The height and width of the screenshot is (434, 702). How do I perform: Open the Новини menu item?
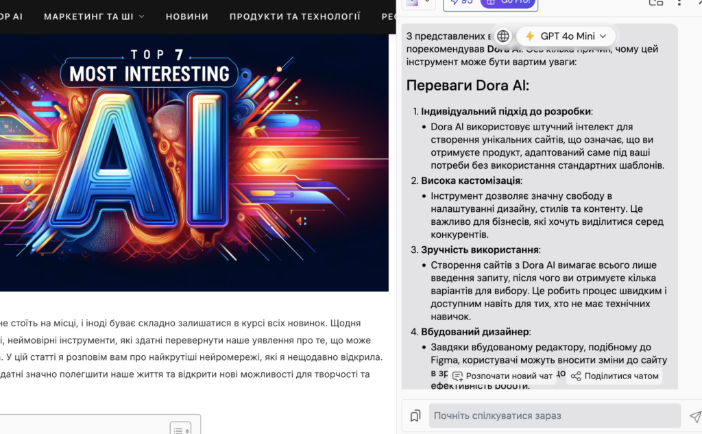pyautogui.click(x=187, y=16)
